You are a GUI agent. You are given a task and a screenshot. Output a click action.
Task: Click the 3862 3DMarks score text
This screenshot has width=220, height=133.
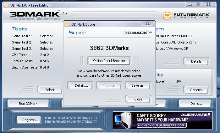[109, 48]
